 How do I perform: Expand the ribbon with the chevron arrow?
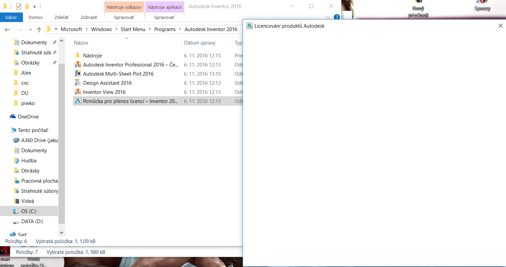click(x=328, y=17)
